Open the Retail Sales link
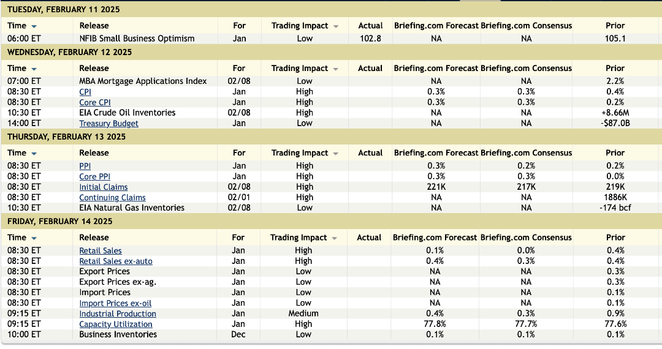Viewport: 662px width, 349px height. coord(101,250)
